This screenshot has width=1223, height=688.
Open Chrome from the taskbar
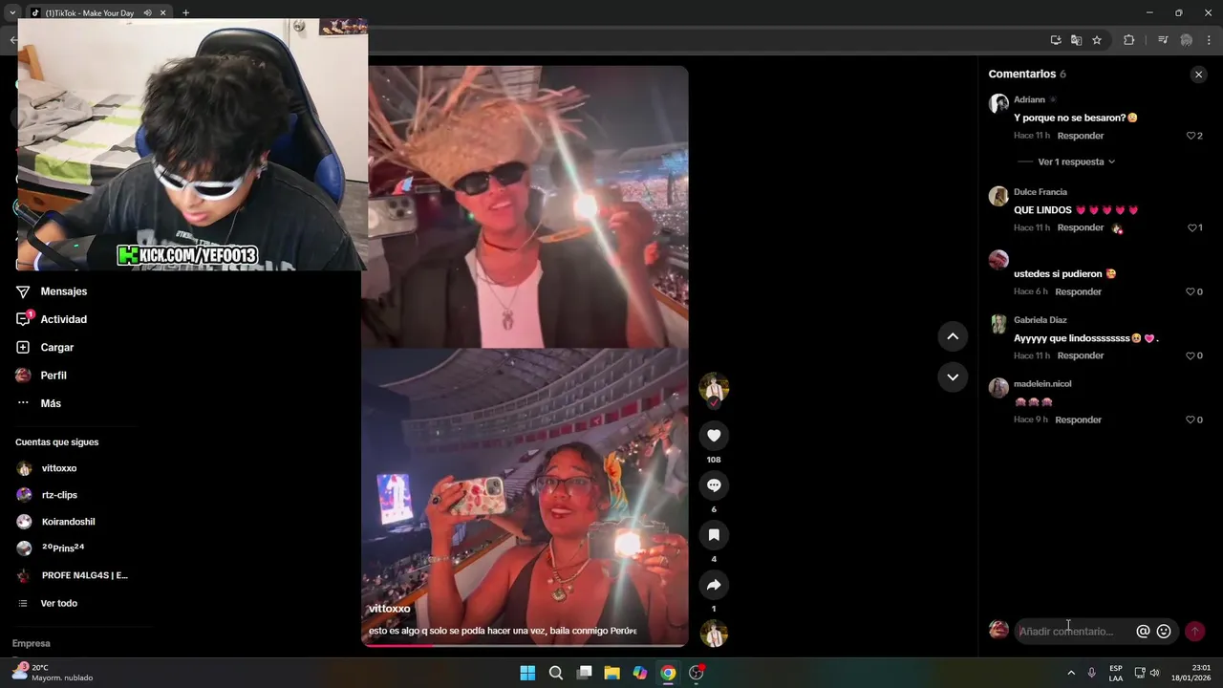(668, 673)
